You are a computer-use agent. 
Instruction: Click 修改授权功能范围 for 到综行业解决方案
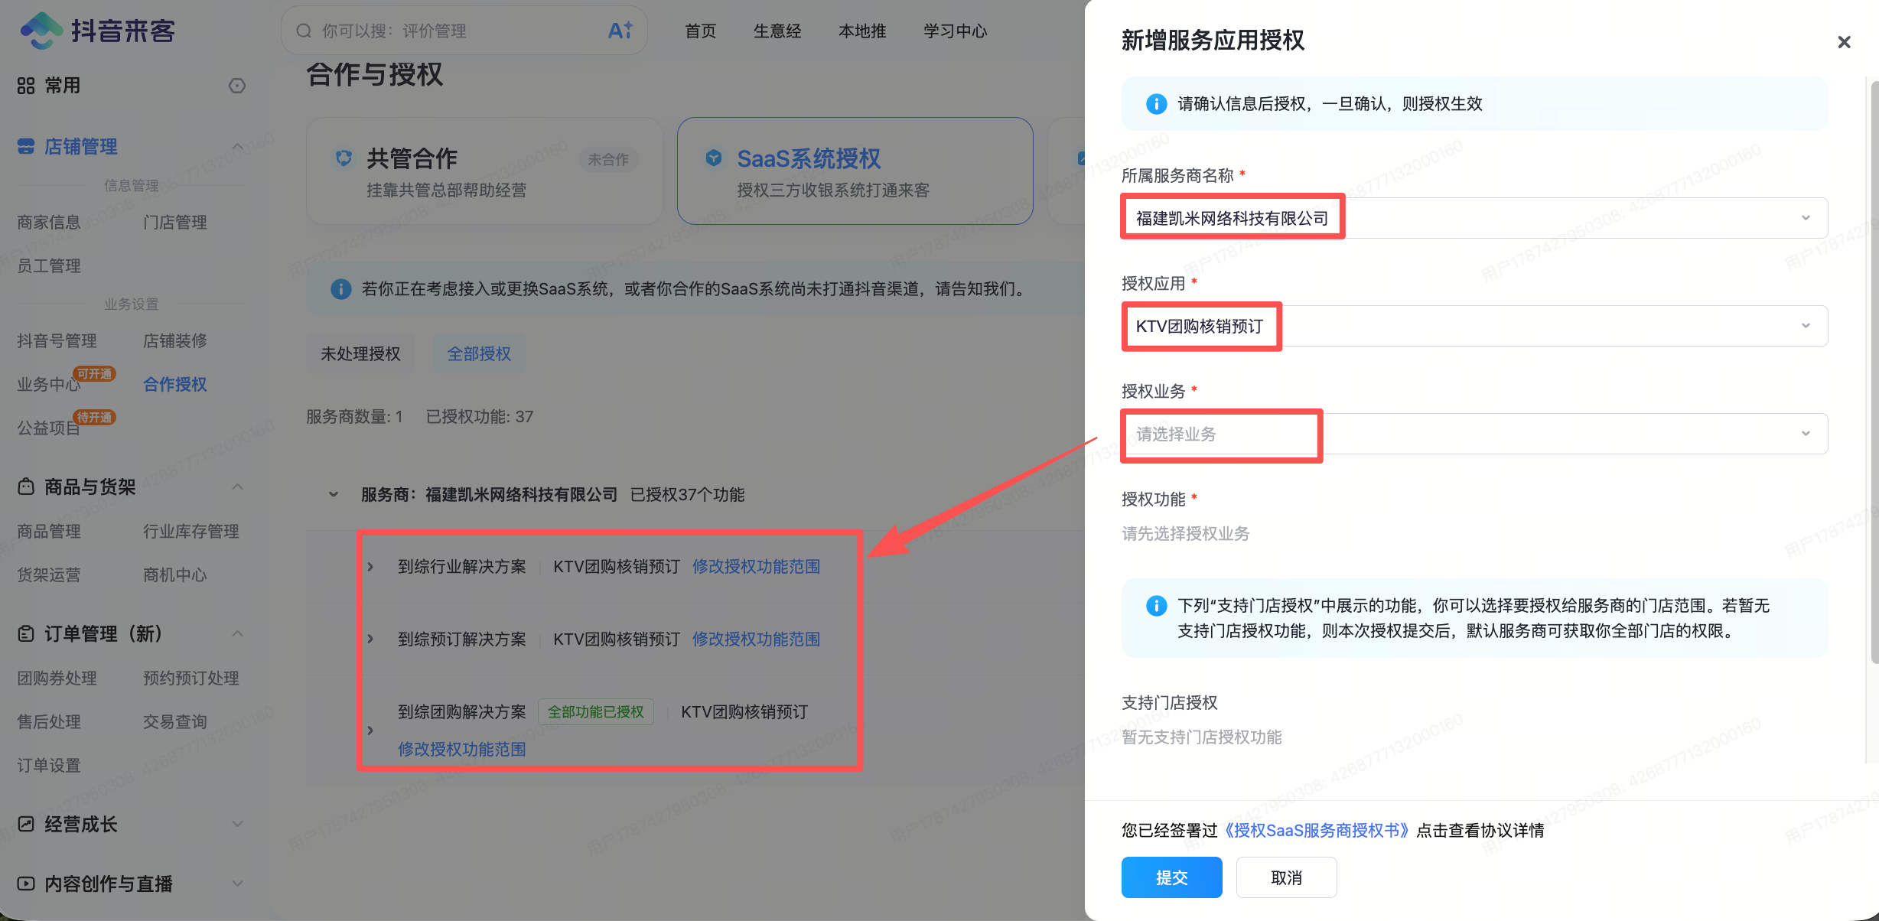point(756,567)
